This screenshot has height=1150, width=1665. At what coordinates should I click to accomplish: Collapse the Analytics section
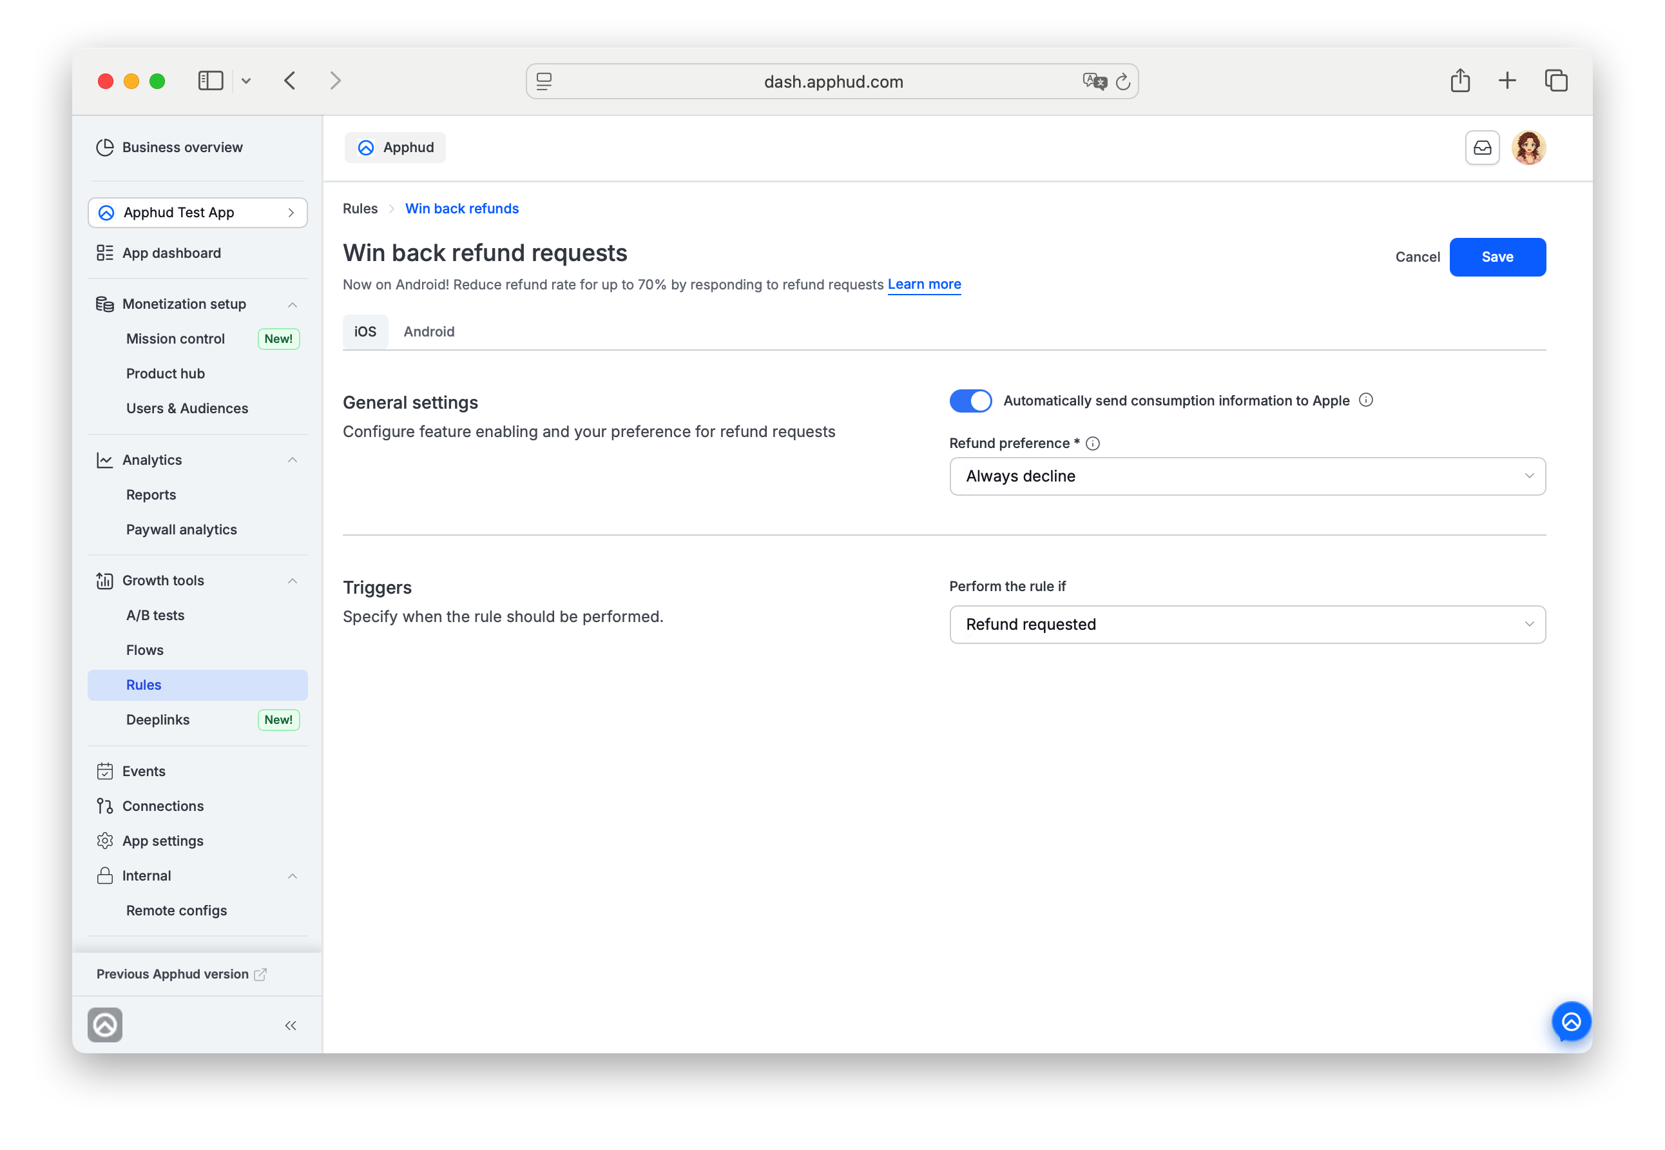point(293,460)
